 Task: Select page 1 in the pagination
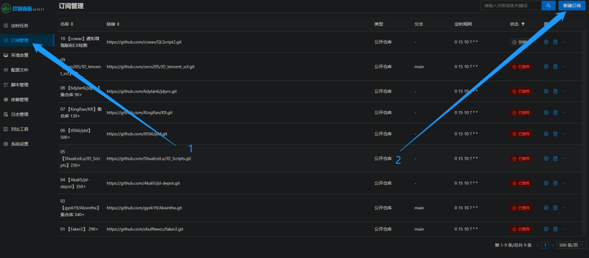[x=545, y=245]
